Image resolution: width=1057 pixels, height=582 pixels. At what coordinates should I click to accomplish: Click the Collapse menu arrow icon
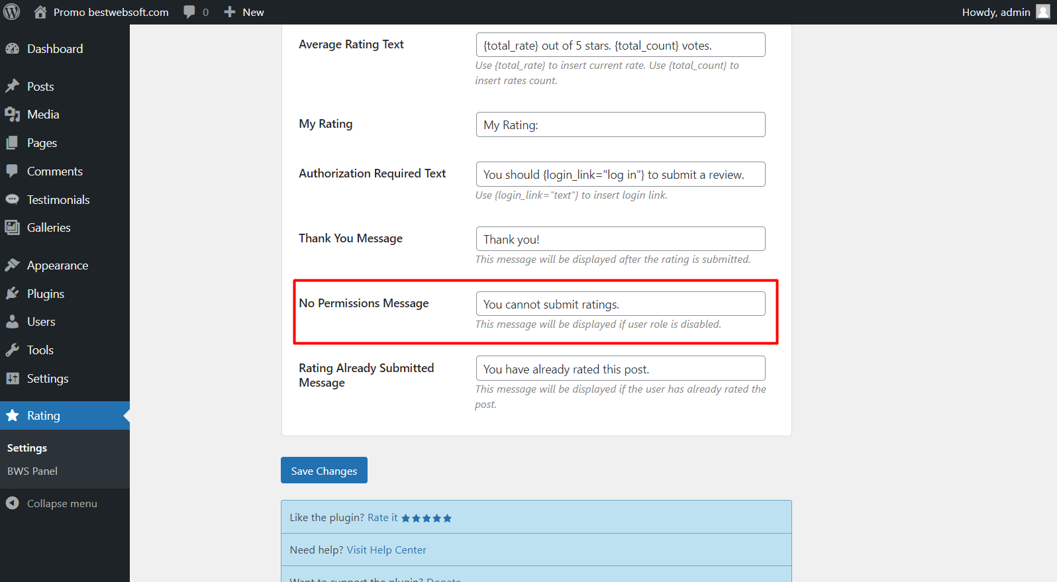point(13,503)
